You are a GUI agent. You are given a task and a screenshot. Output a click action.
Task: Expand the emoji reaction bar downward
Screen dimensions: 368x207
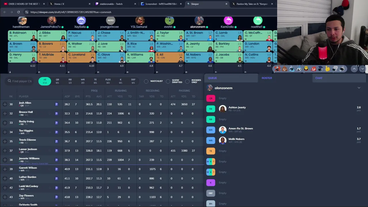click(363, 69)
